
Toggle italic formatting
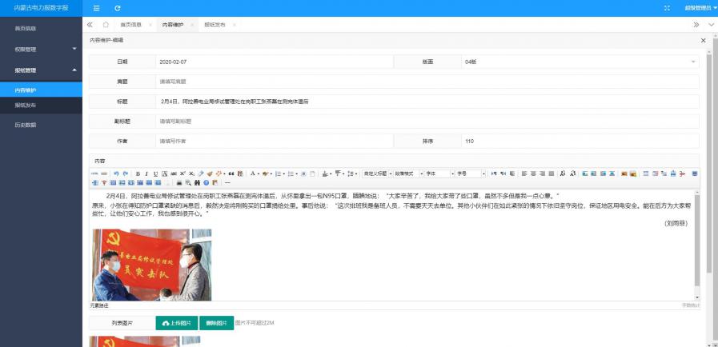(146, 173)
